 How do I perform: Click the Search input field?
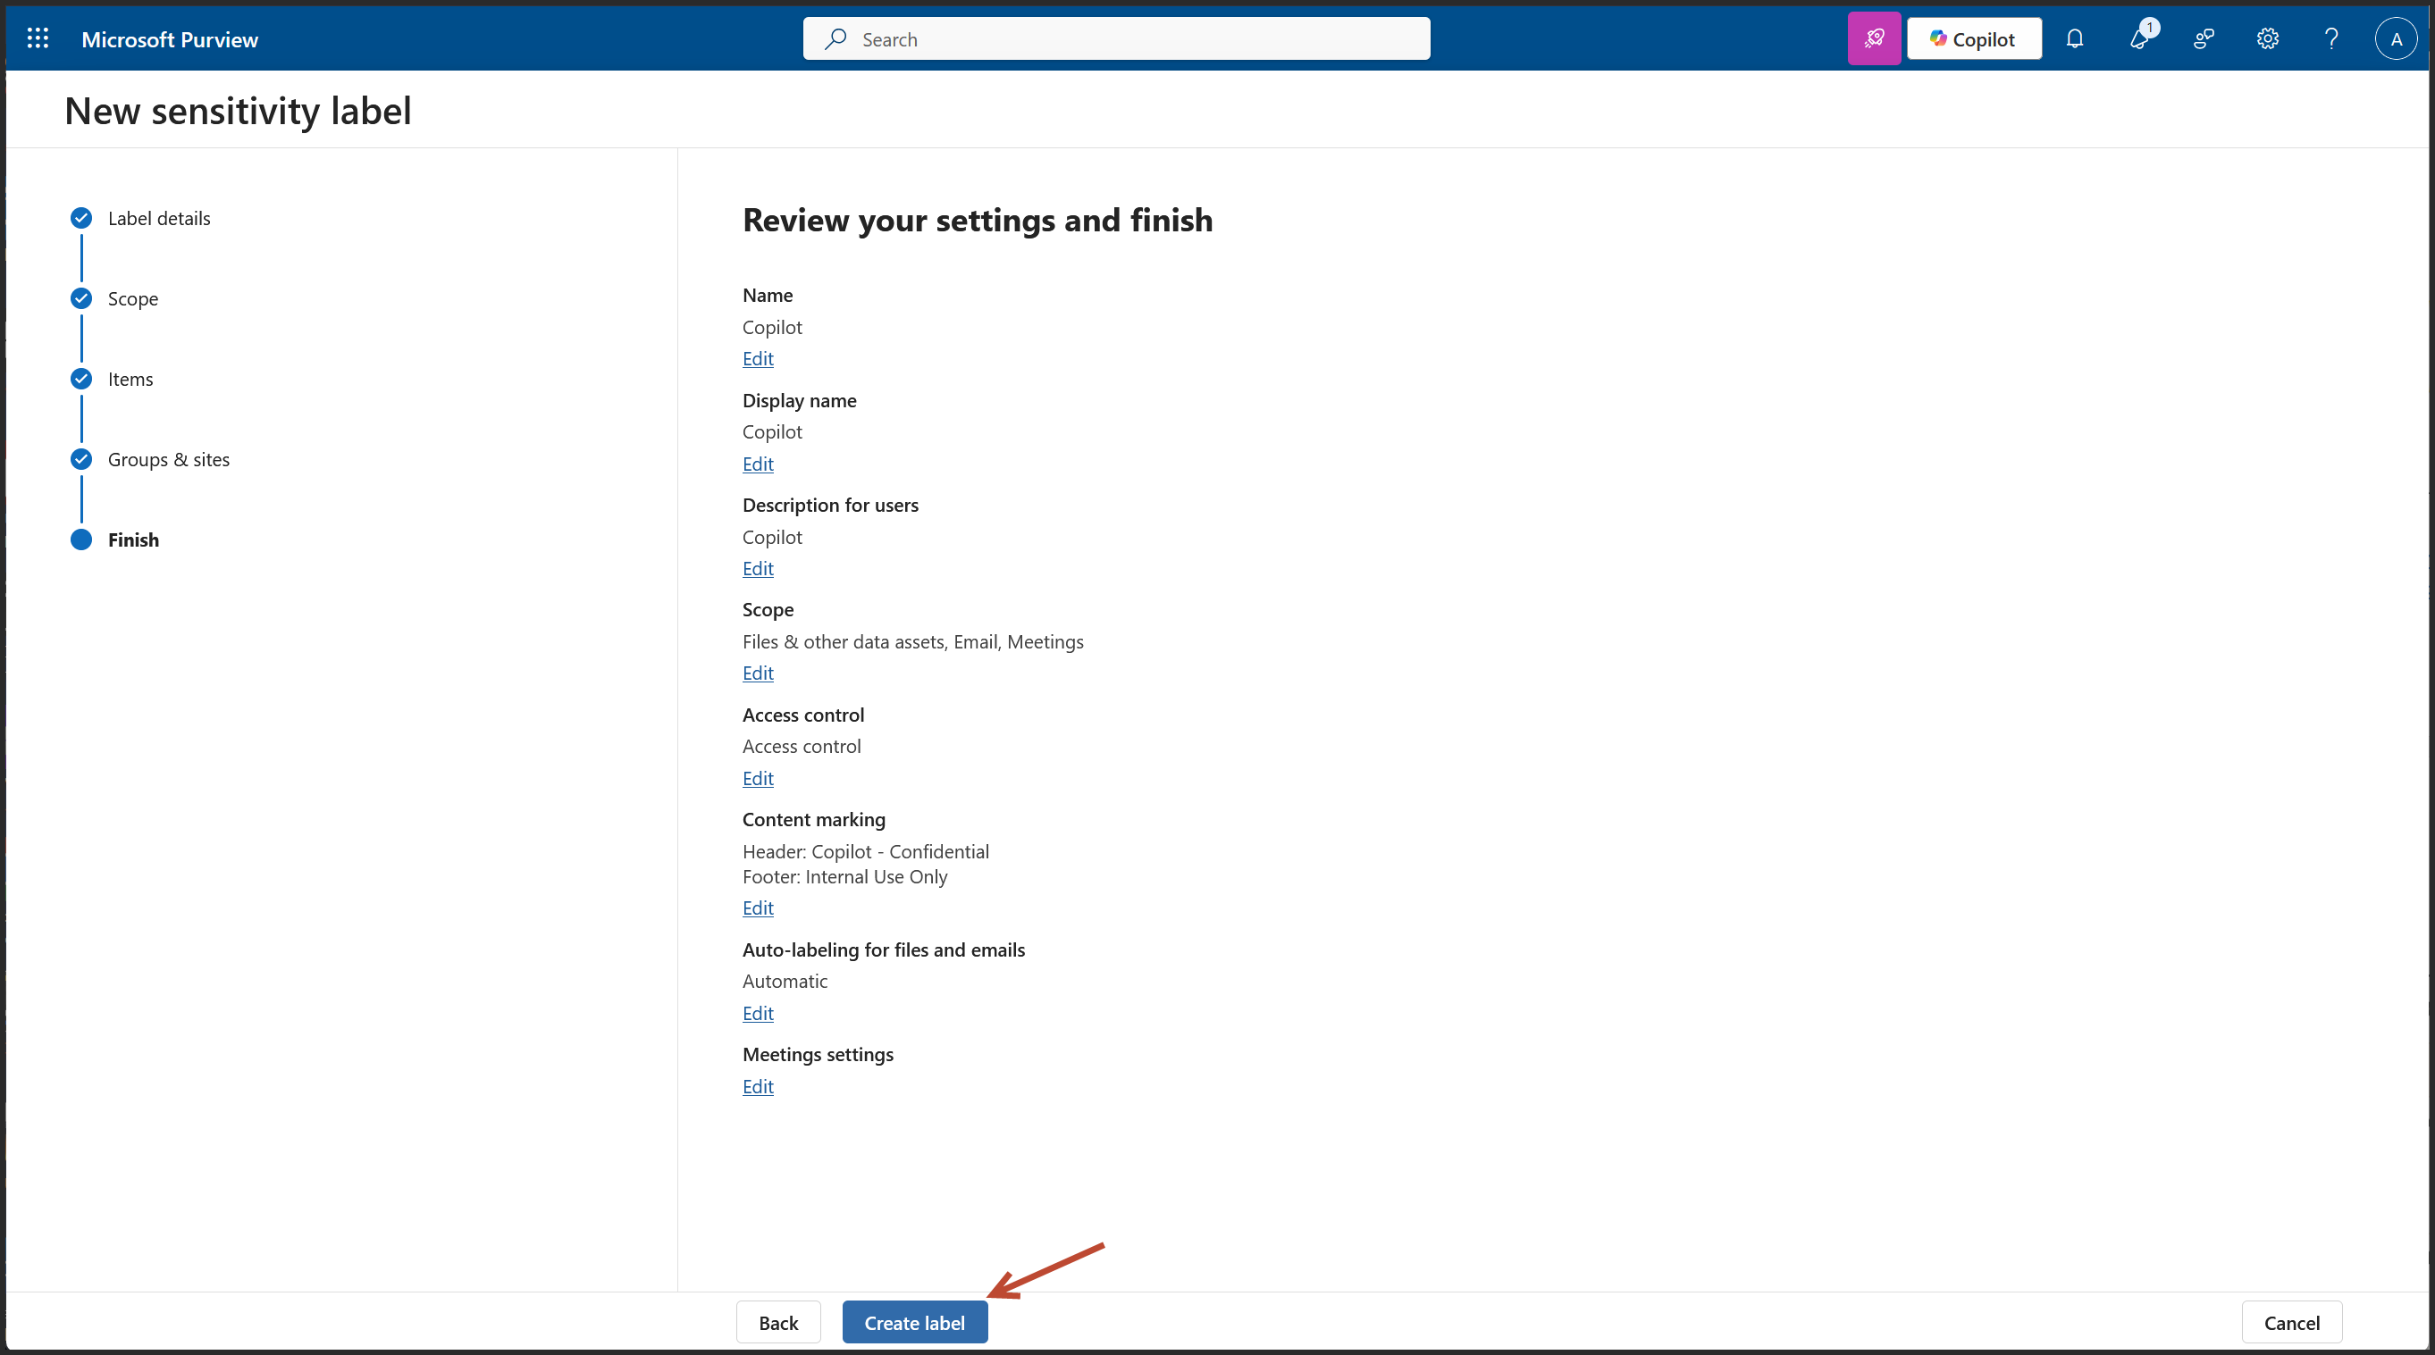1115,38
